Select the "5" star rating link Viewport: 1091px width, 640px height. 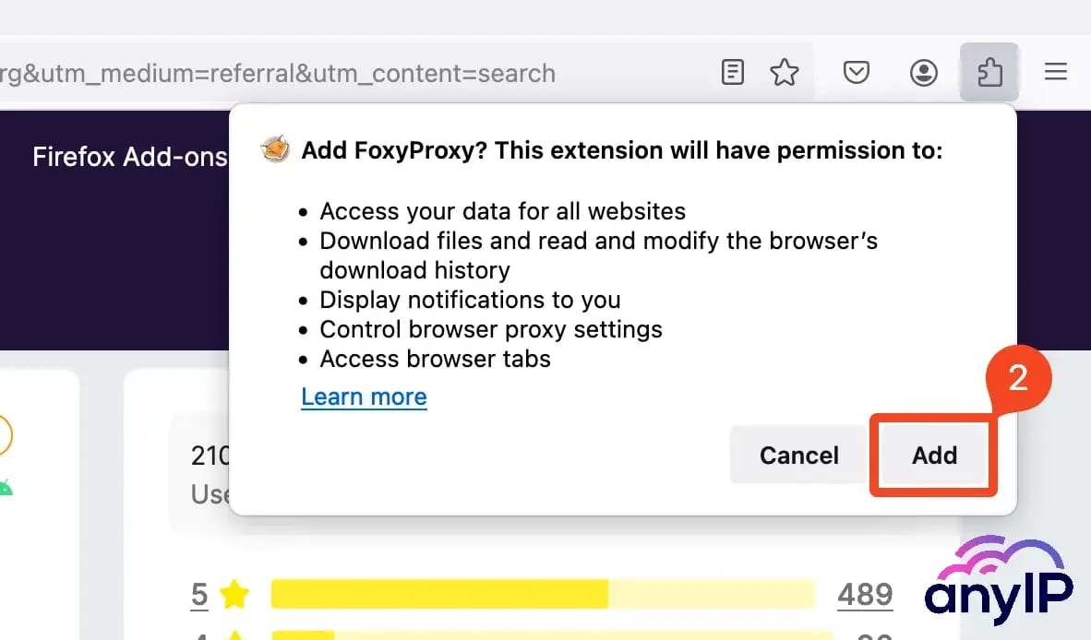click(198, 595)
